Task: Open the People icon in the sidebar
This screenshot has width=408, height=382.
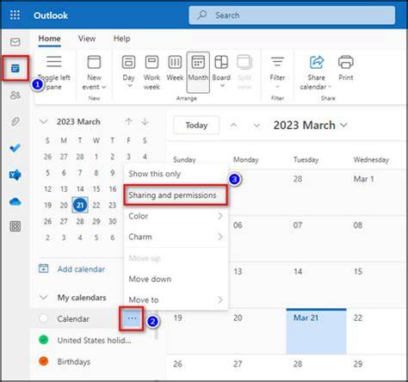Action: point(15,95)
